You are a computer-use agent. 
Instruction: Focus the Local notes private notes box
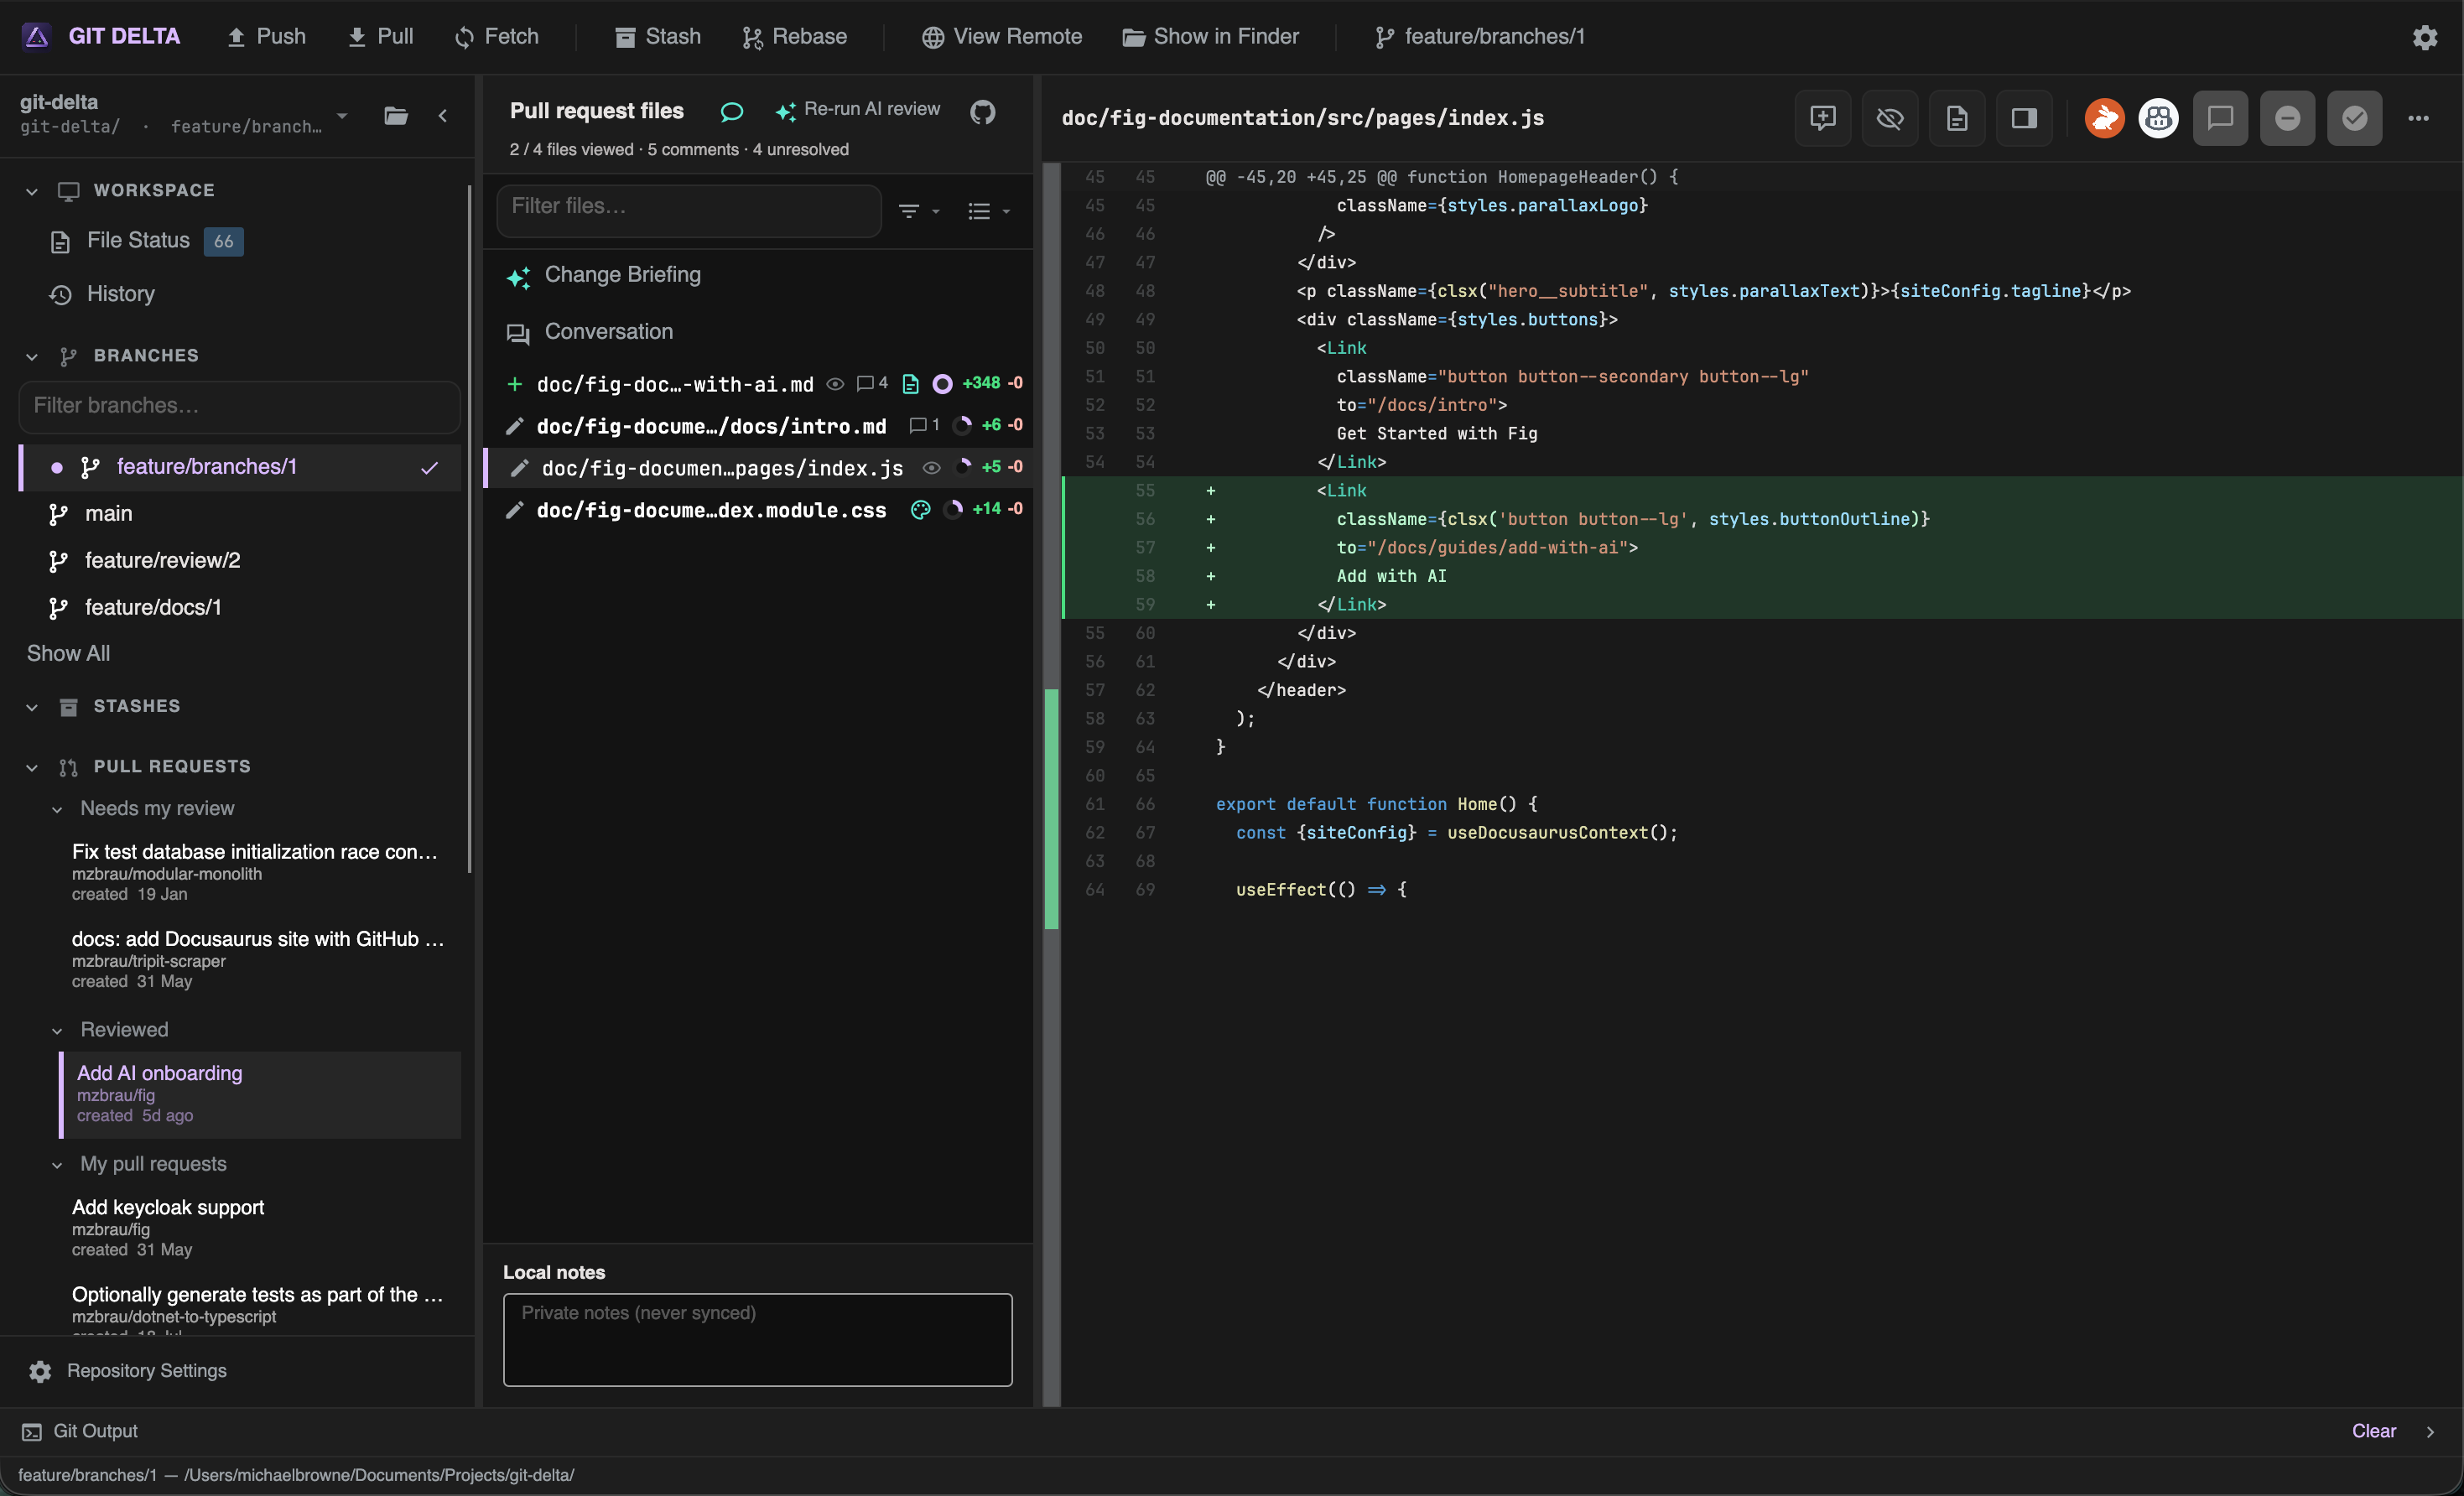coord(757,1339)
